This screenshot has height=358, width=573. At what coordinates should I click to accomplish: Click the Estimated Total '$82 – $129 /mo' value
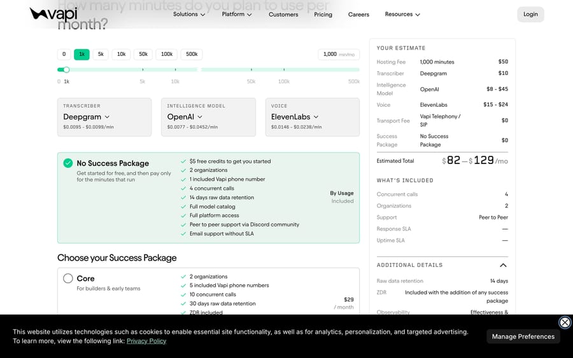pos(475,160)
